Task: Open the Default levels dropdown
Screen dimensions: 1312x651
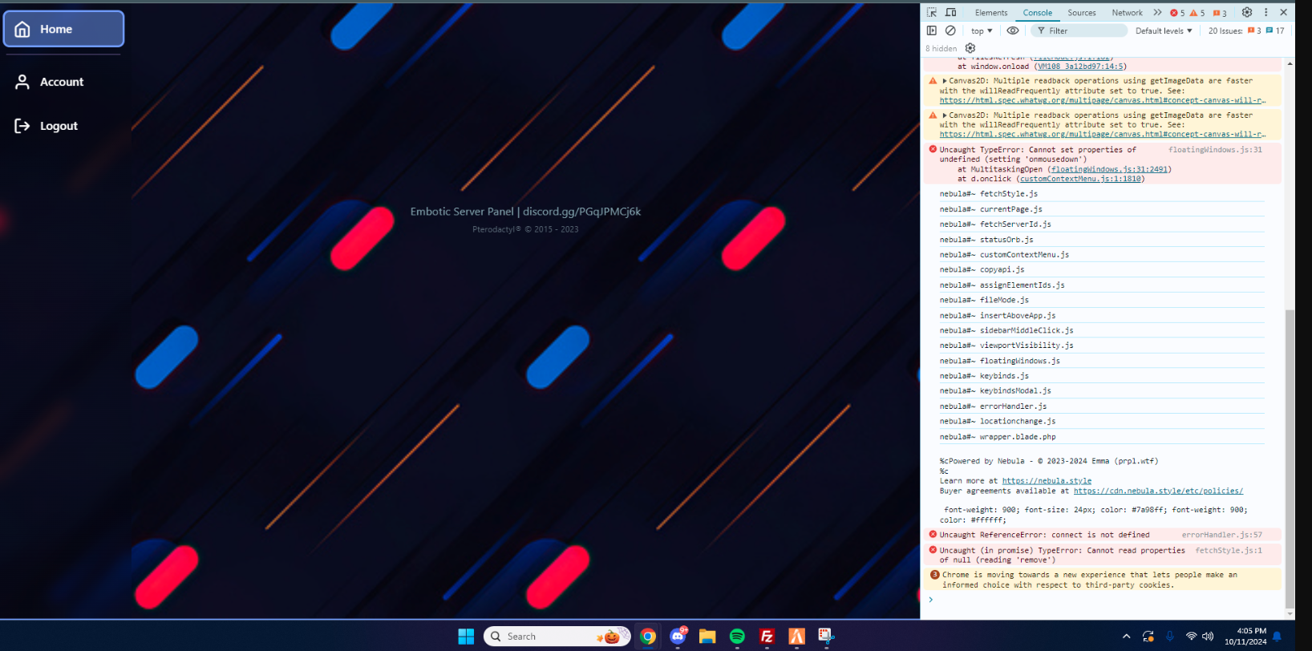Action: pos(1164,30)
